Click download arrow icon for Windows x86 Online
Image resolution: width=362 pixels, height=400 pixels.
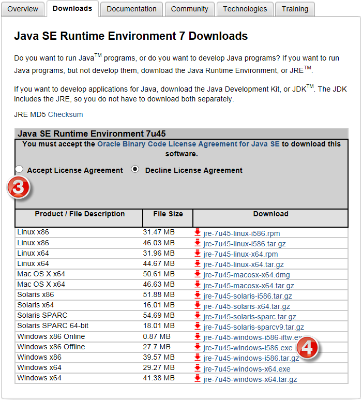[198, 337]
